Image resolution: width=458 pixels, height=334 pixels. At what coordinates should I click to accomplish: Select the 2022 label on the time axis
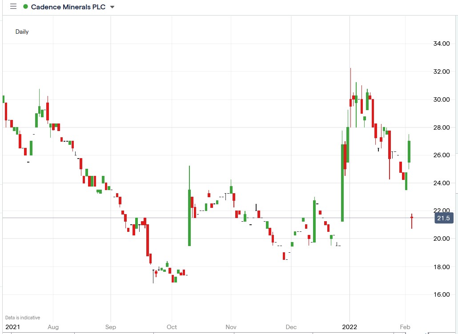pyautogui.click(x=350, y=327)
